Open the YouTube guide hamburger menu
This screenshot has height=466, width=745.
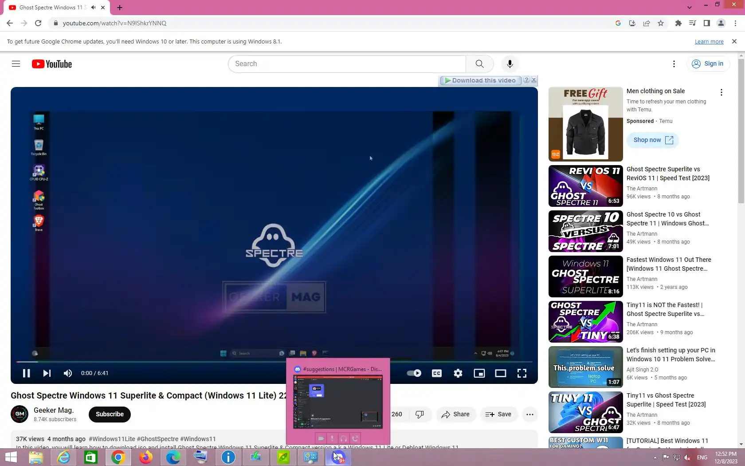(16, 64)
